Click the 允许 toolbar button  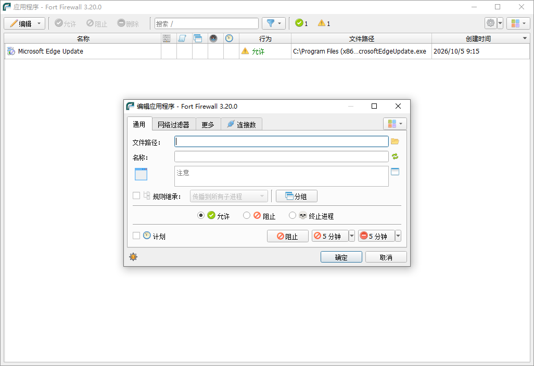(66, 23)
